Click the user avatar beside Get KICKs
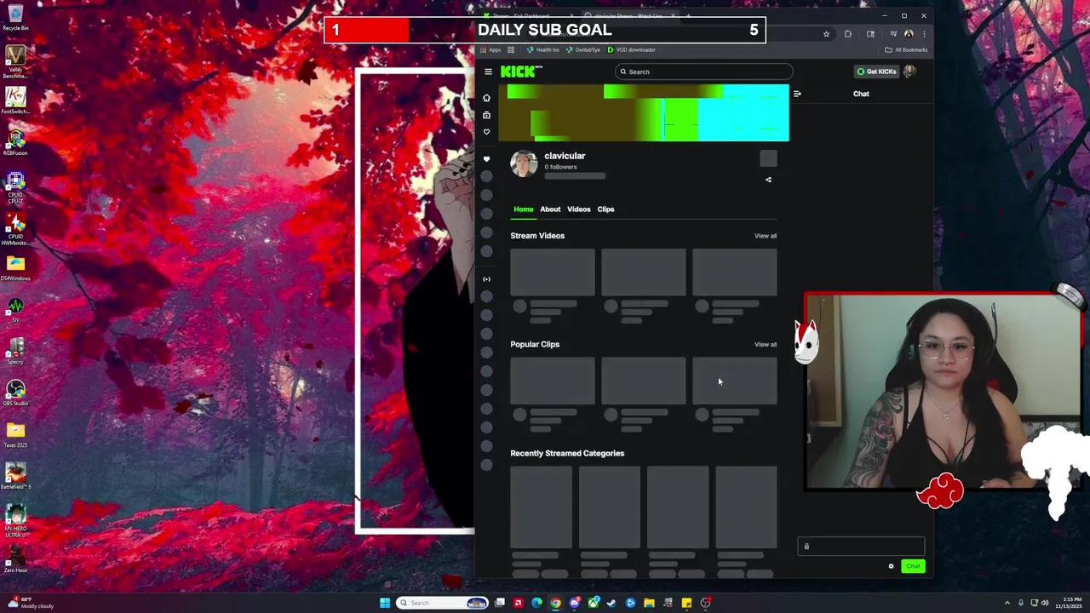The image size is (1090, 613). [x=909, y=72]
